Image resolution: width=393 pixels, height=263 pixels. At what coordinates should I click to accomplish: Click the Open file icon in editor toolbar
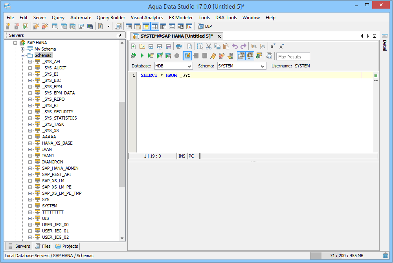[142, 47]
